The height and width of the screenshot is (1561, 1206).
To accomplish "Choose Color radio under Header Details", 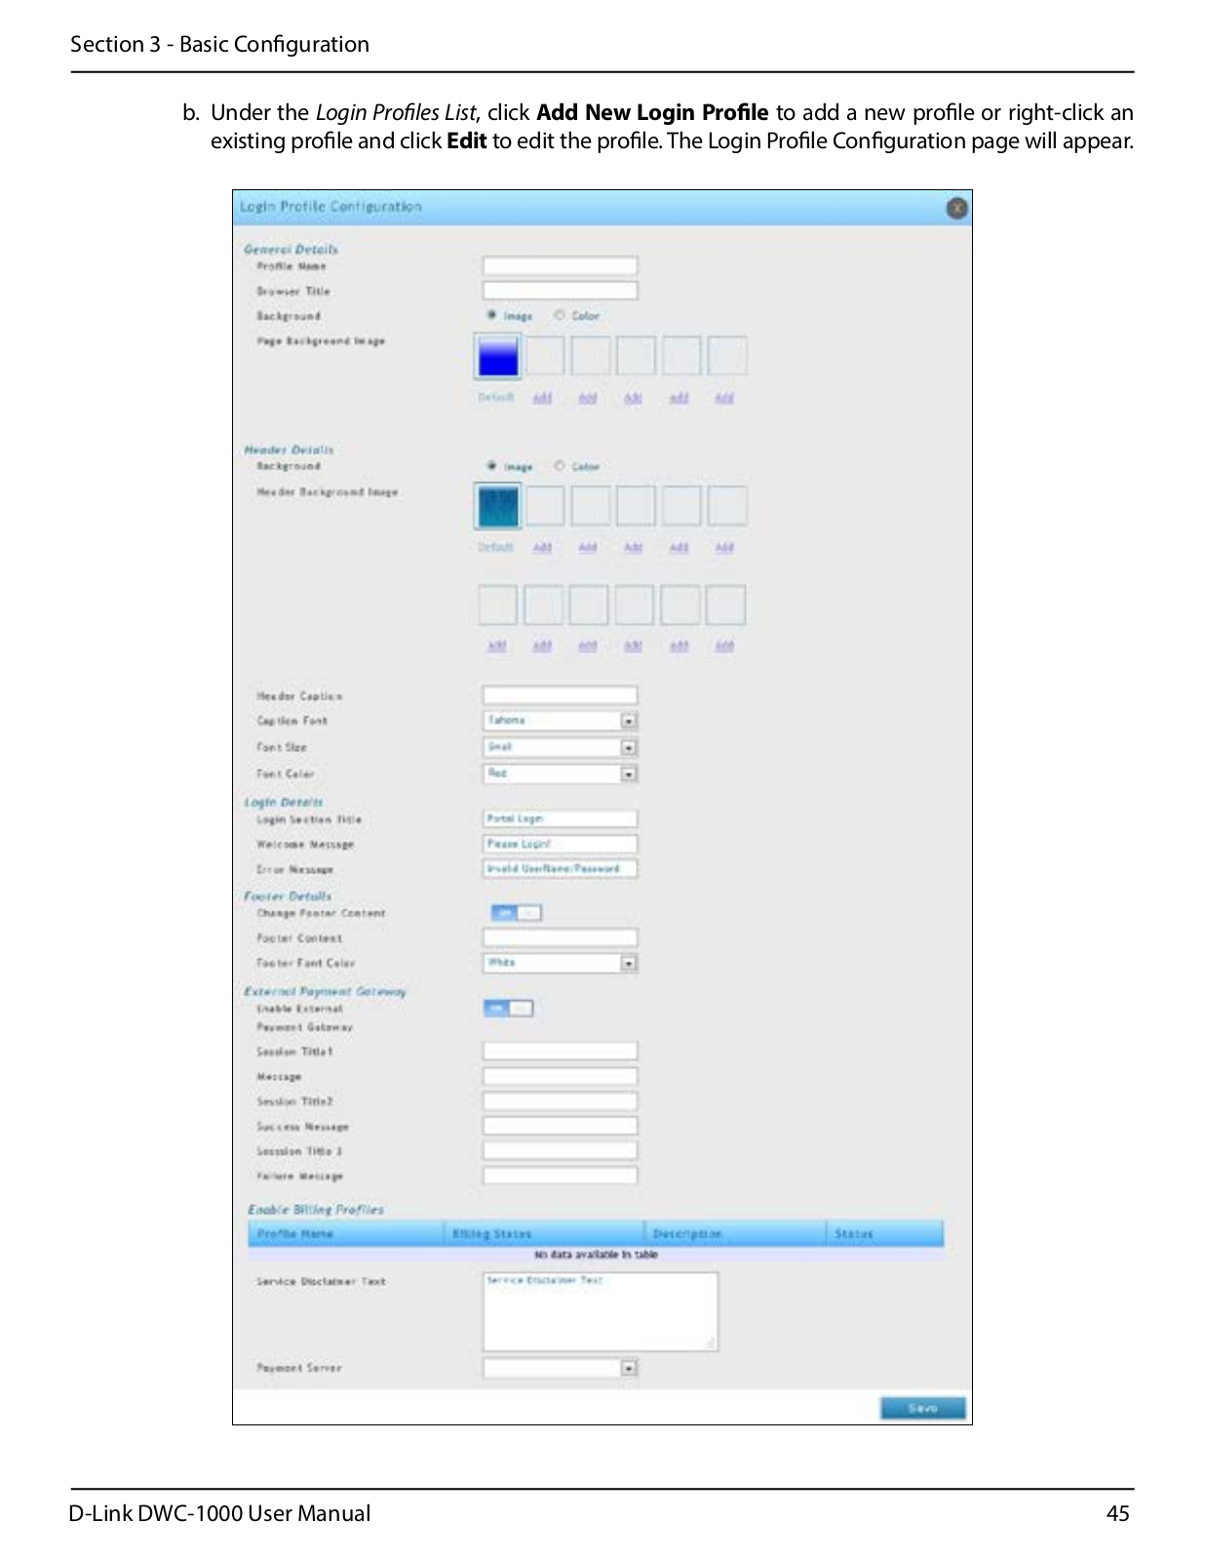I will point(560,466).
